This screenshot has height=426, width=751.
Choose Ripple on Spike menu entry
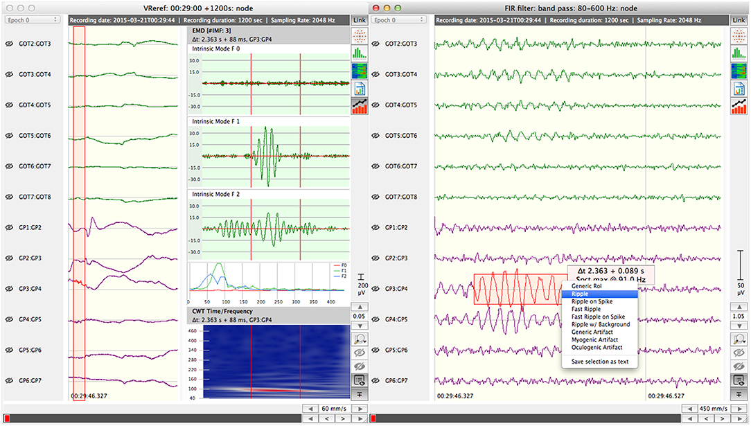pos(600,301)
